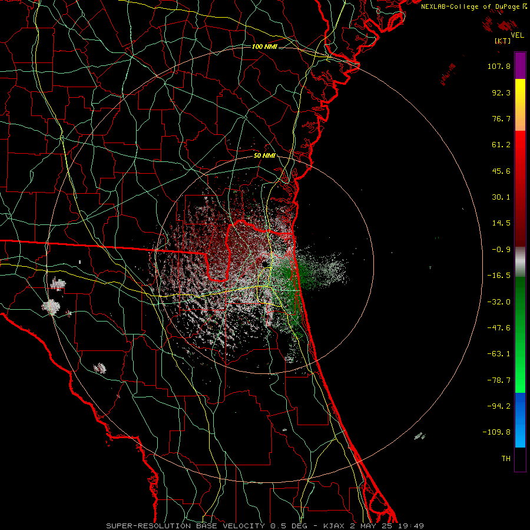This screenshot has height=530, width=530.
Task: Click the KJAX radar site at the rings' center
Action: (x=264, y=264)
